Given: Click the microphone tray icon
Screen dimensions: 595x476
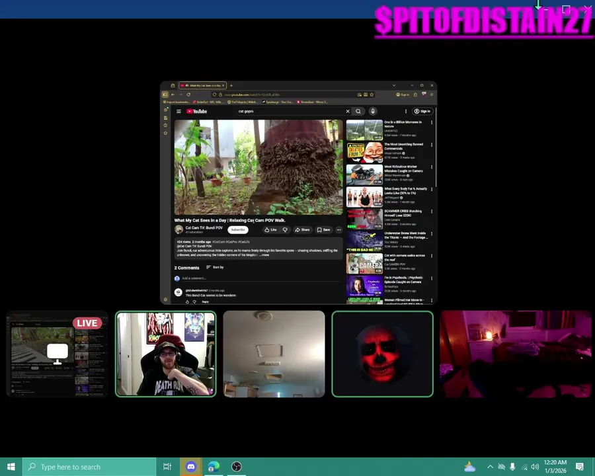Looking at the screenshot, I should pos(512,467).
